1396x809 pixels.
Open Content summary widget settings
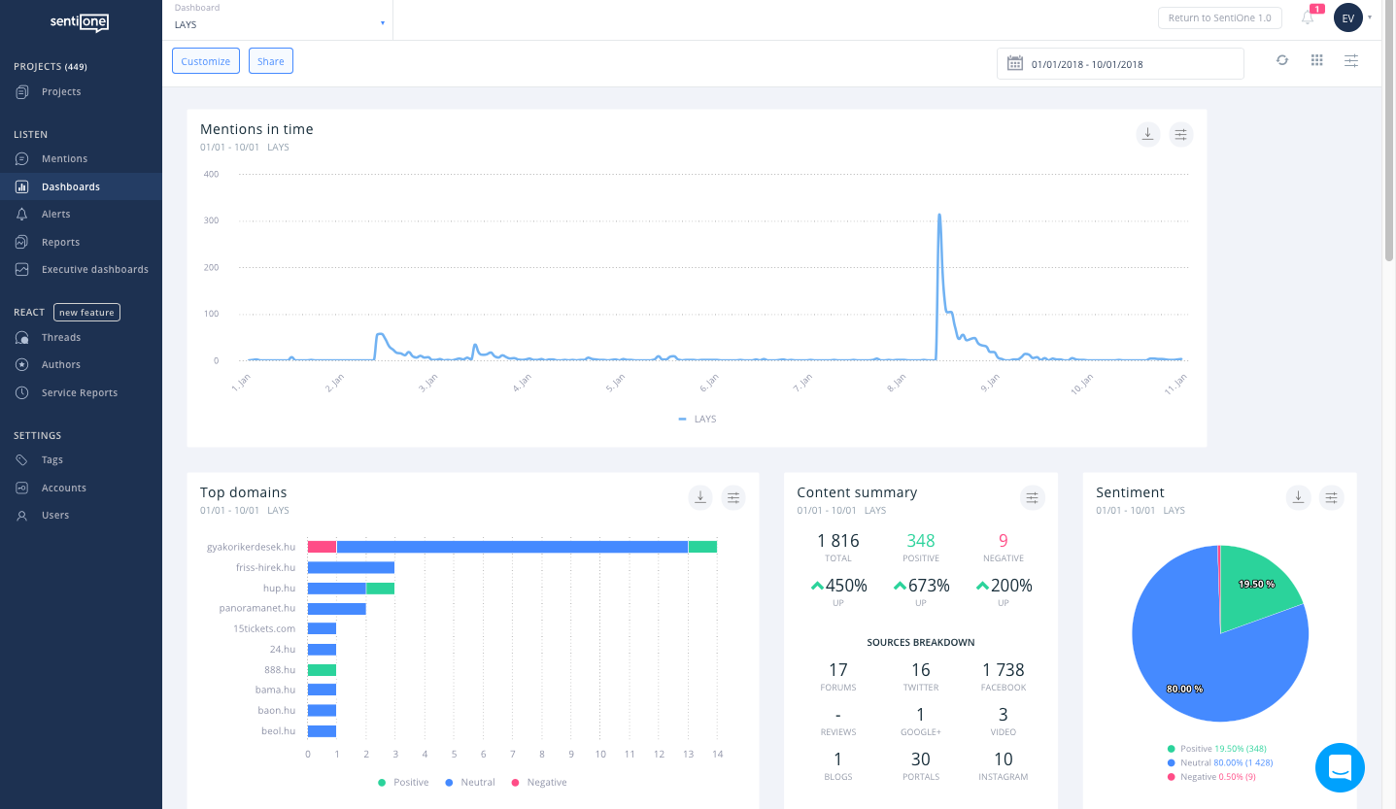pos(1032,498)
